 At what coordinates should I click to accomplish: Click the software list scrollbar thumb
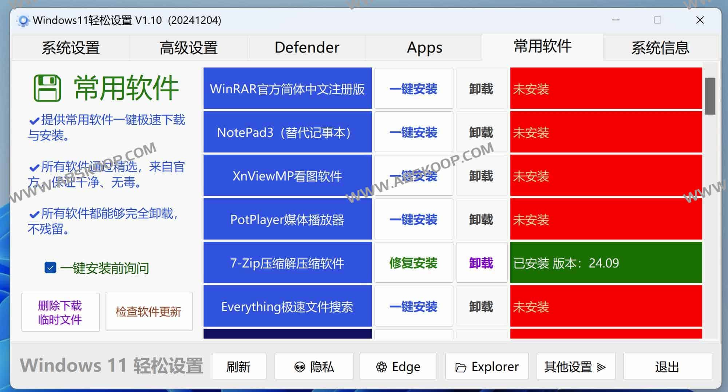(x=710, y=96)
